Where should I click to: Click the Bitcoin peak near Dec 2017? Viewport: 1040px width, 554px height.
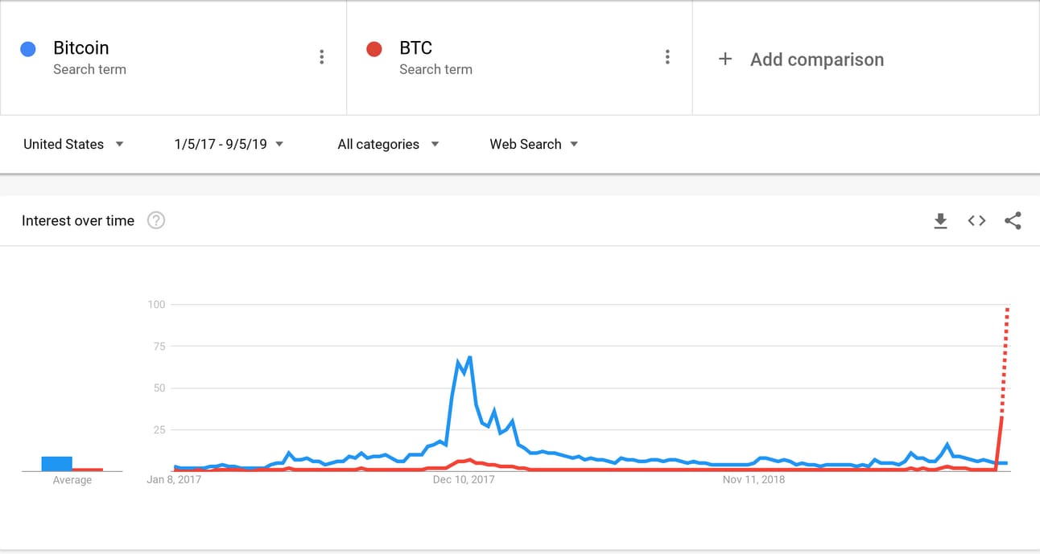(x=469, y=357)
